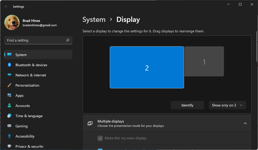Select the Personalization paintbrush icon
The image size is (258, 150).
9,85
